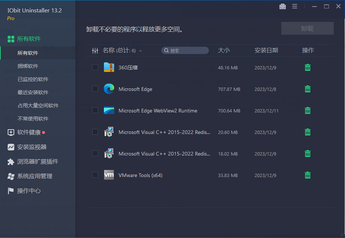Click the trash icon for Microsoft Edge
Screen dimensions: 345x238
[x=308, y=89]
